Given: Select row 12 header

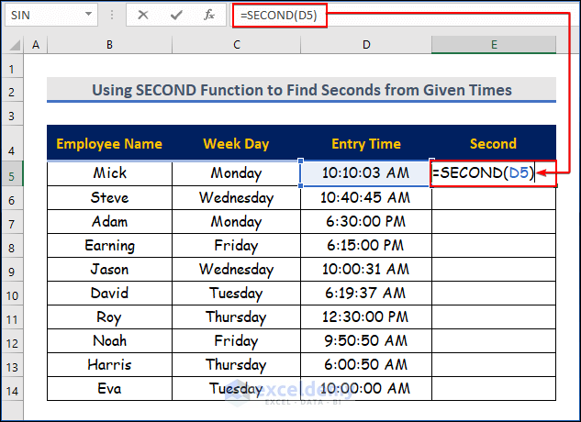Looking at the screenshot, I should tap(12, 343).
